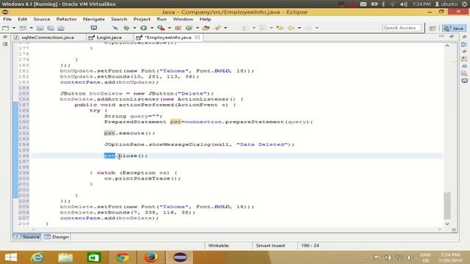
Task: Click the Print toolbar icon
Action: point(61,28)
